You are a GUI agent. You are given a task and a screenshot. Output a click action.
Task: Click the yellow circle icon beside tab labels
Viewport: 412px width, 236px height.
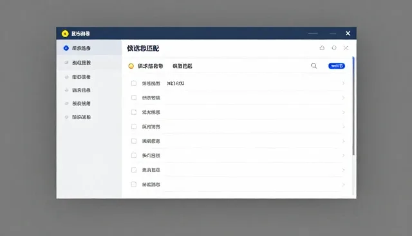point(131,66)
